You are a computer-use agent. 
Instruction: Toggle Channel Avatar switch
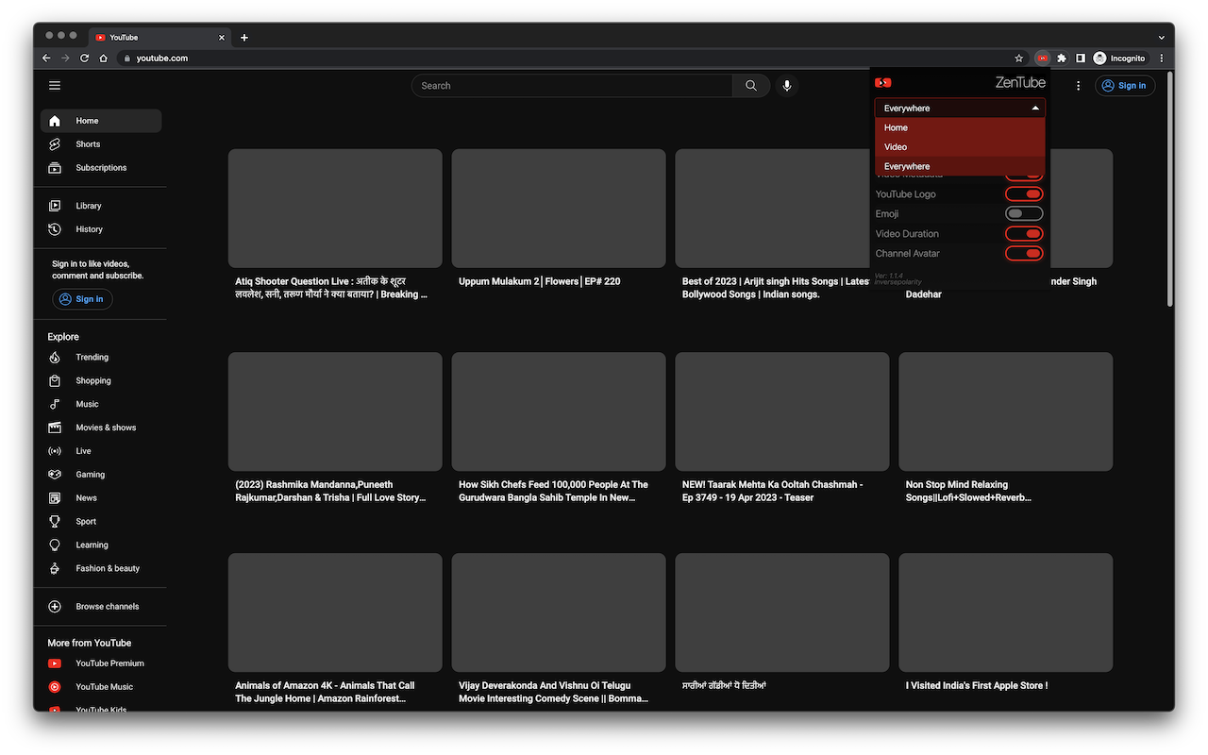1024,254
